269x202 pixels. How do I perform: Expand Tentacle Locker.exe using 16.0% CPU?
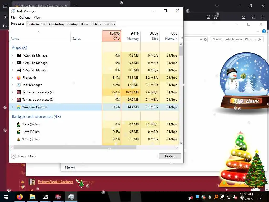(x=12, y=92)
